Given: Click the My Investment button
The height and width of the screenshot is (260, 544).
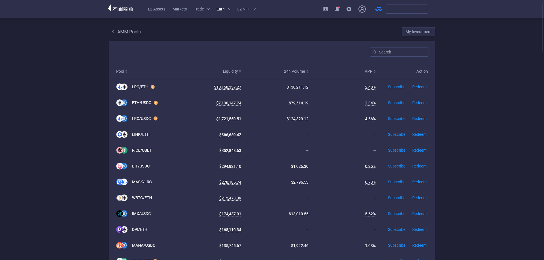Looking at the screenshot, I should point(418,32).
